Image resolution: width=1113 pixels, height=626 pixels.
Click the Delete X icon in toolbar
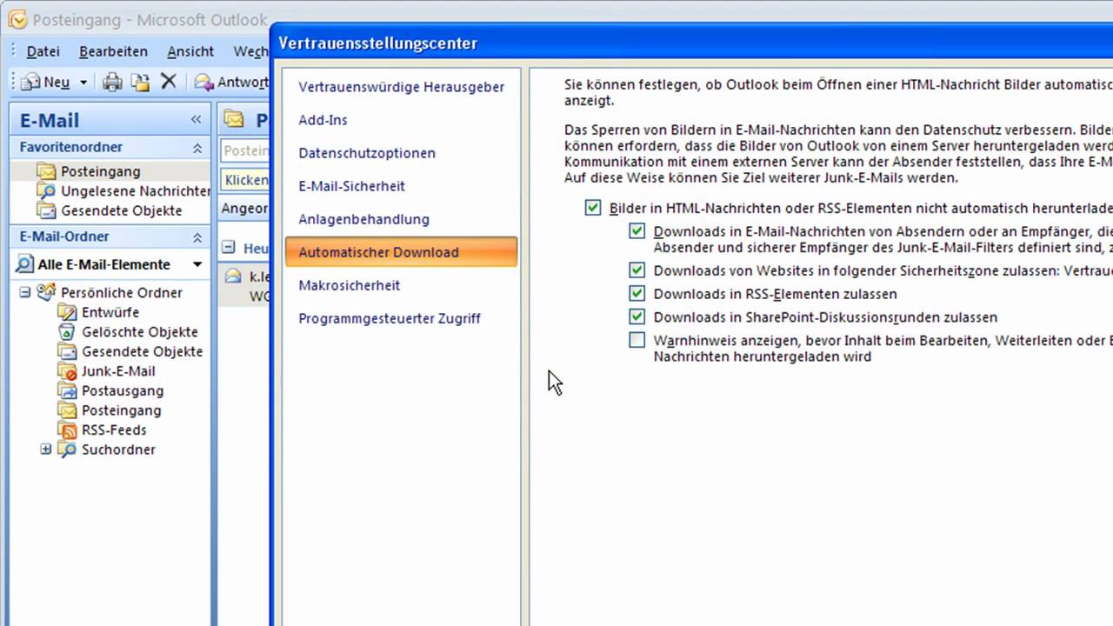(x=169, y=82)
